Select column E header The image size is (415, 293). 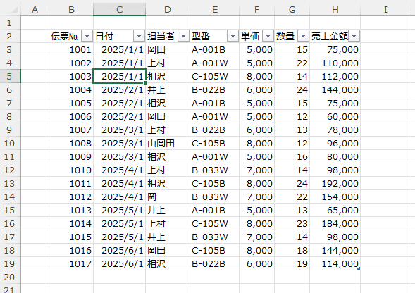point(215,10)
